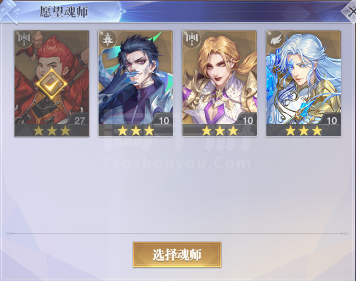The image size is (356, 281).
Task: Click the attack type icon on red-haired card
Action: (x=24, y=38)
